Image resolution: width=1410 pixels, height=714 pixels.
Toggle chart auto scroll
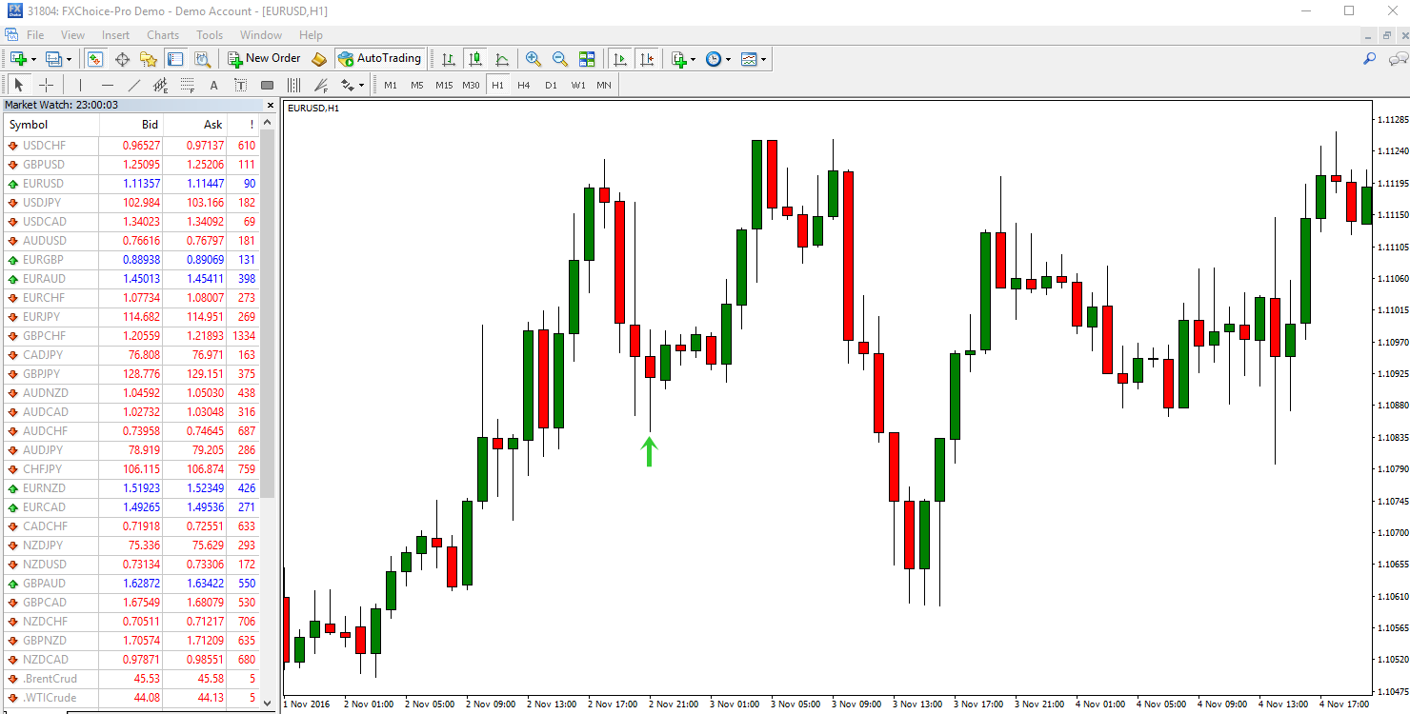pyautogui.click(x=620, y=59)
